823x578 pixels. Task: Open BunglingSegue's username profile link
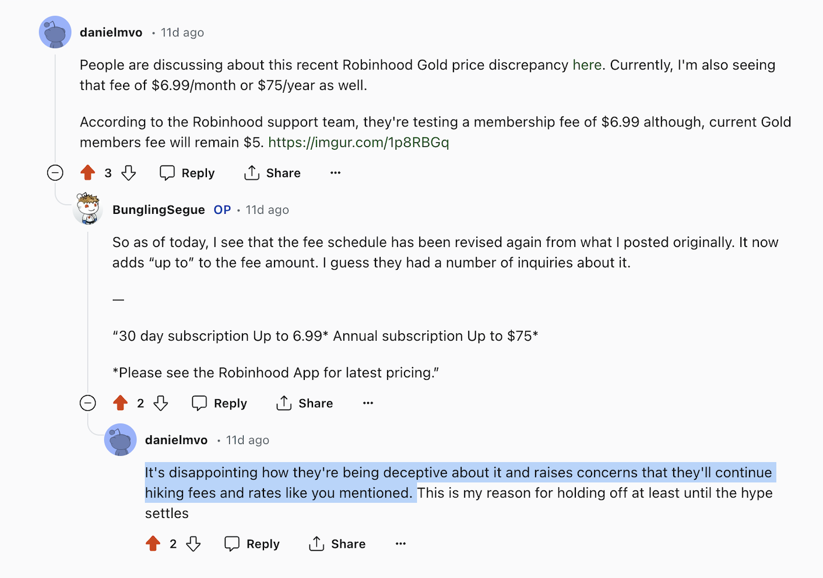click(x=159, y=210)
